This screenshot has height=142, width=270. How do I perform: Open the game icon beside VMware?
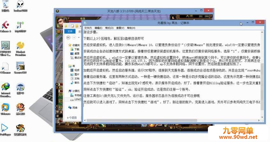click(x=20, y=109)
